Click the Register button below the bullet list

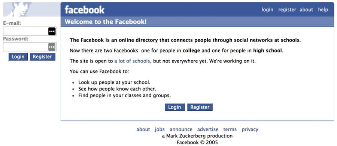[200, 107]
